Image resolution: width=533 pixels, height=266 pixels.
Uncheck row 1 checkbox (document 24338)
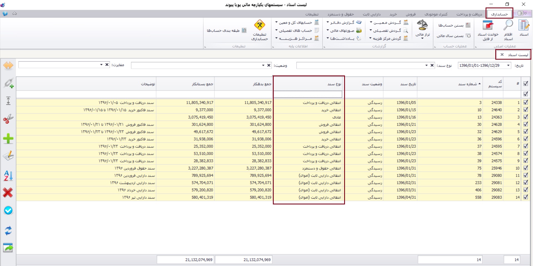coord(526,102)
